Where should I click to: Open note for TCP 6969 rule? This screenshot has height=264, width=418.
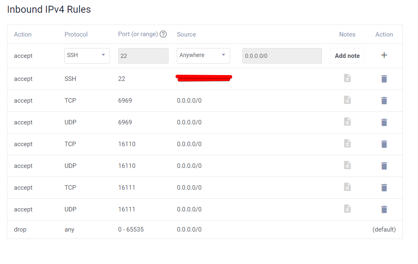tap(347, 100)
